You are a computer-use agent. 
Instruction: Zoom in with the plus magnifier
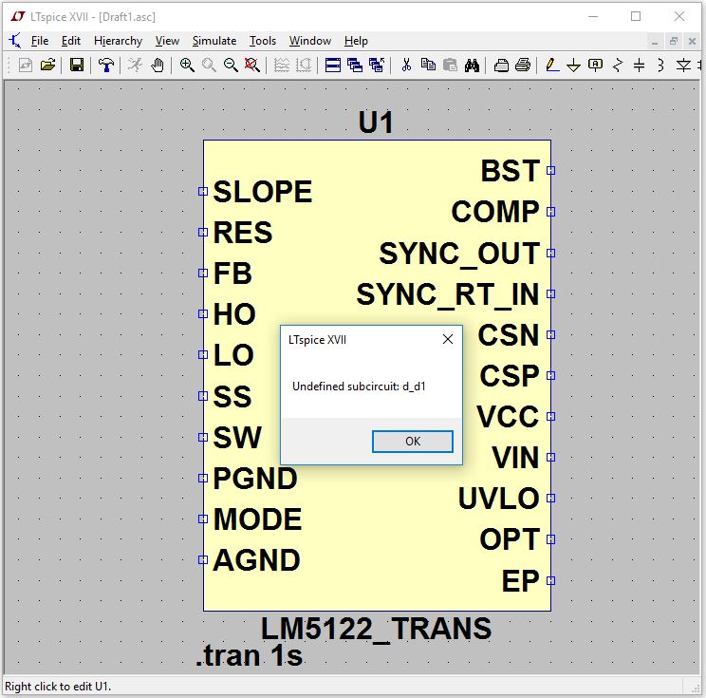[187, 66]
